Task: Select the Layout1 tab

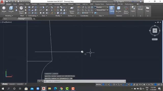Action: point(12,84)
